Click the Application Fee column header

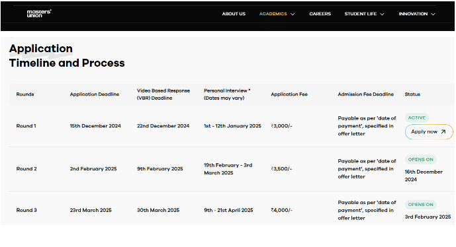tap(289, 94)
